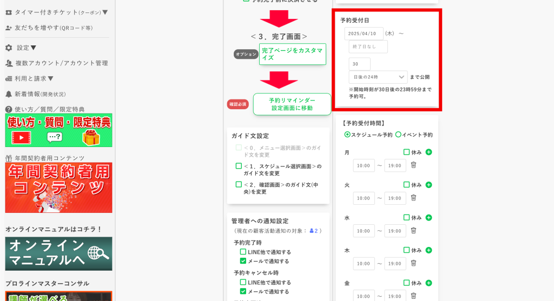The height and width of the screenshot is (301, 554).
Task: Add a time slot for 火 with plus icon
Action: coord(428,185)
